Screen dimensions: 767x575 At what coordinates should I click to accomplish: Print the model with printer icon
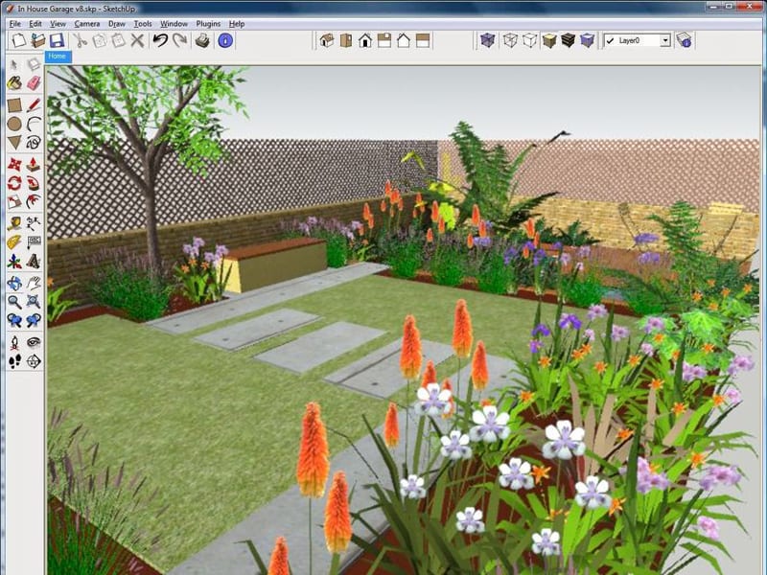tap(202, 40)
